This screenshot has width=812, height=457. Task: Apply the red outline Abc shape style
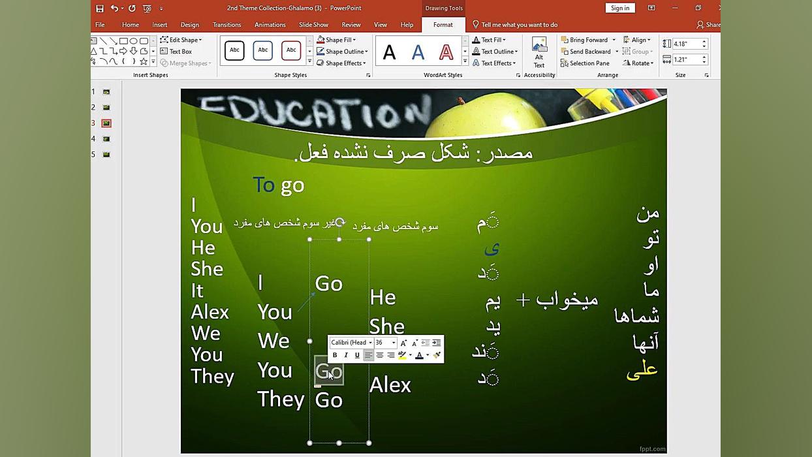click(x=291, y=50)
